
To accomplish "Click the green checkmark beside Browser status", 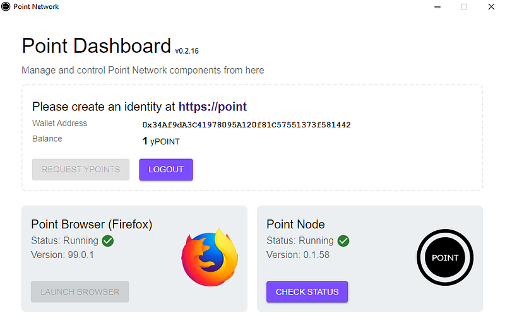I will (x=108, y=240).
